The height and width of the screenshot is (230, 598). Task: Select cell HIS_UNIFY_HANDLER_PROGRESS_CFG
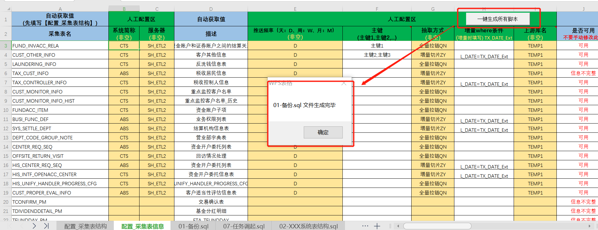point(60,183)
